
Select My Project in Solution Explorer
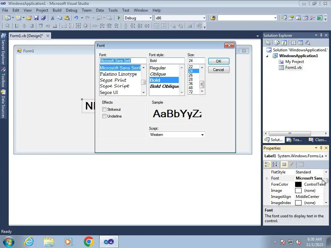(x=292, y=62)
